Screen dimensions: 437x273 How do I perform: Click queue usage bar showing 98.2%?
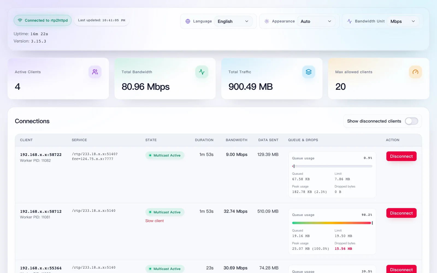[x=332, y=223]
